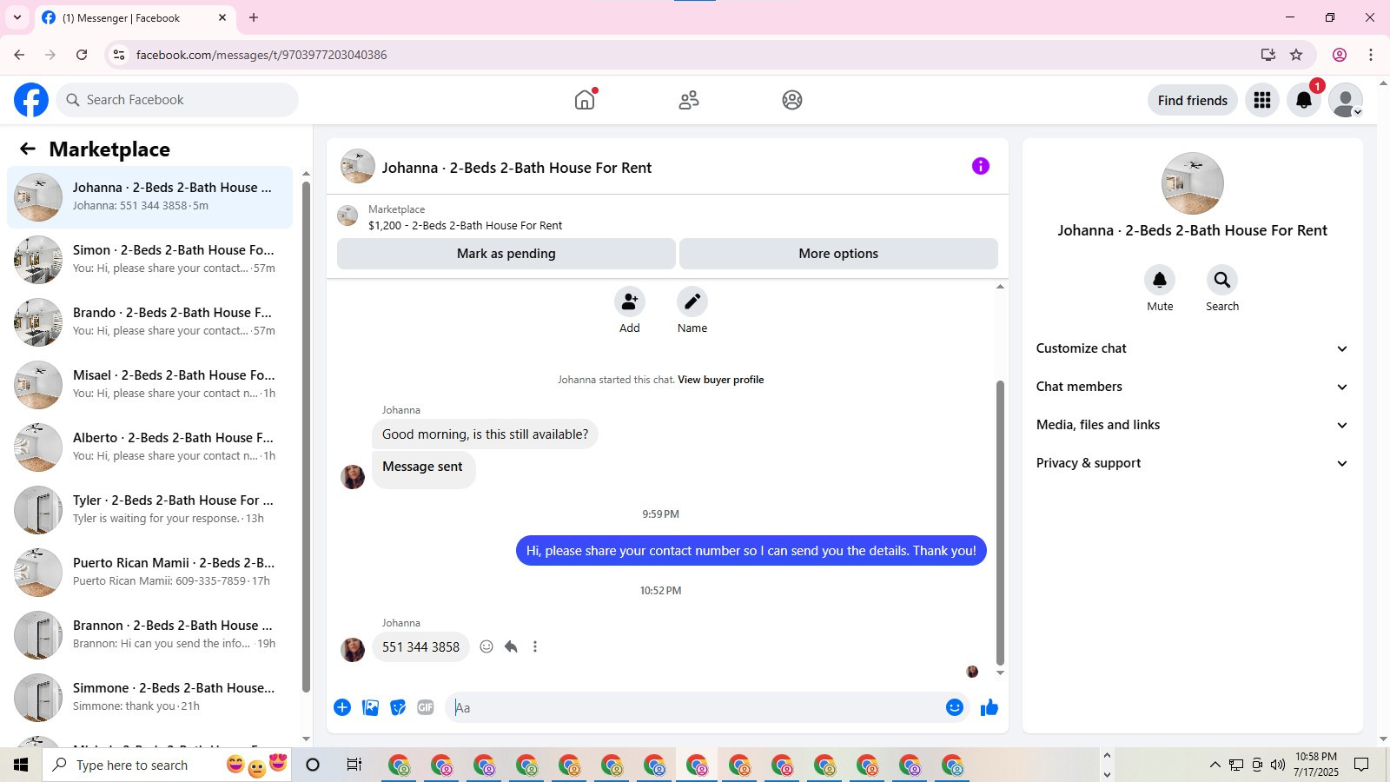The width and height of the screenshot is (1390, 782).
Task: Click the message thread scrollbar
Action: pos(1000,521)
